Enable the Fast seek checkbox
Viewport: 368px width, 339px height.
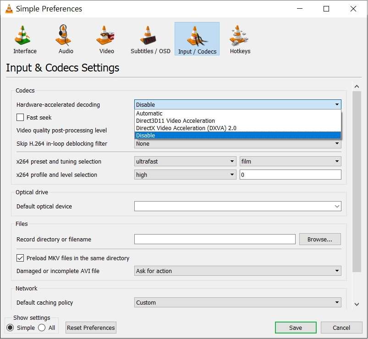[x=20, y=117]
